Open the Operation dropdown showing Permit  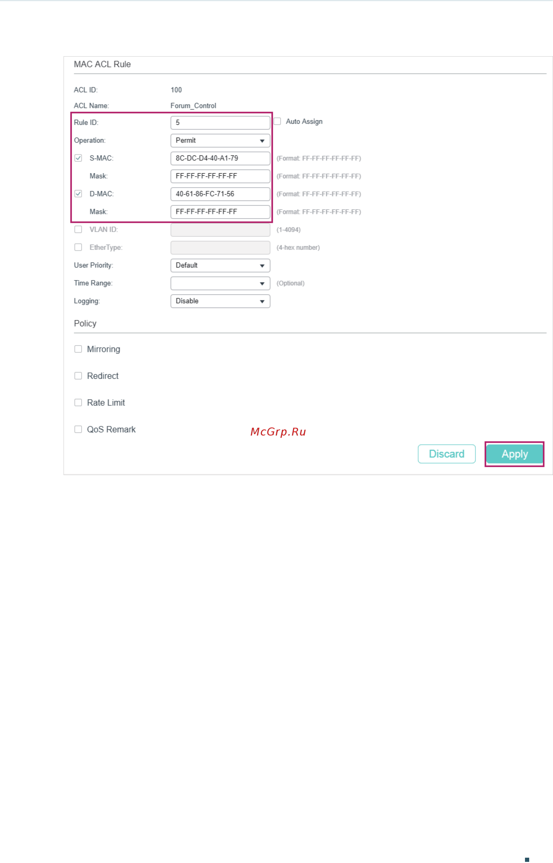pyautogui.click(x=220, y=141)
